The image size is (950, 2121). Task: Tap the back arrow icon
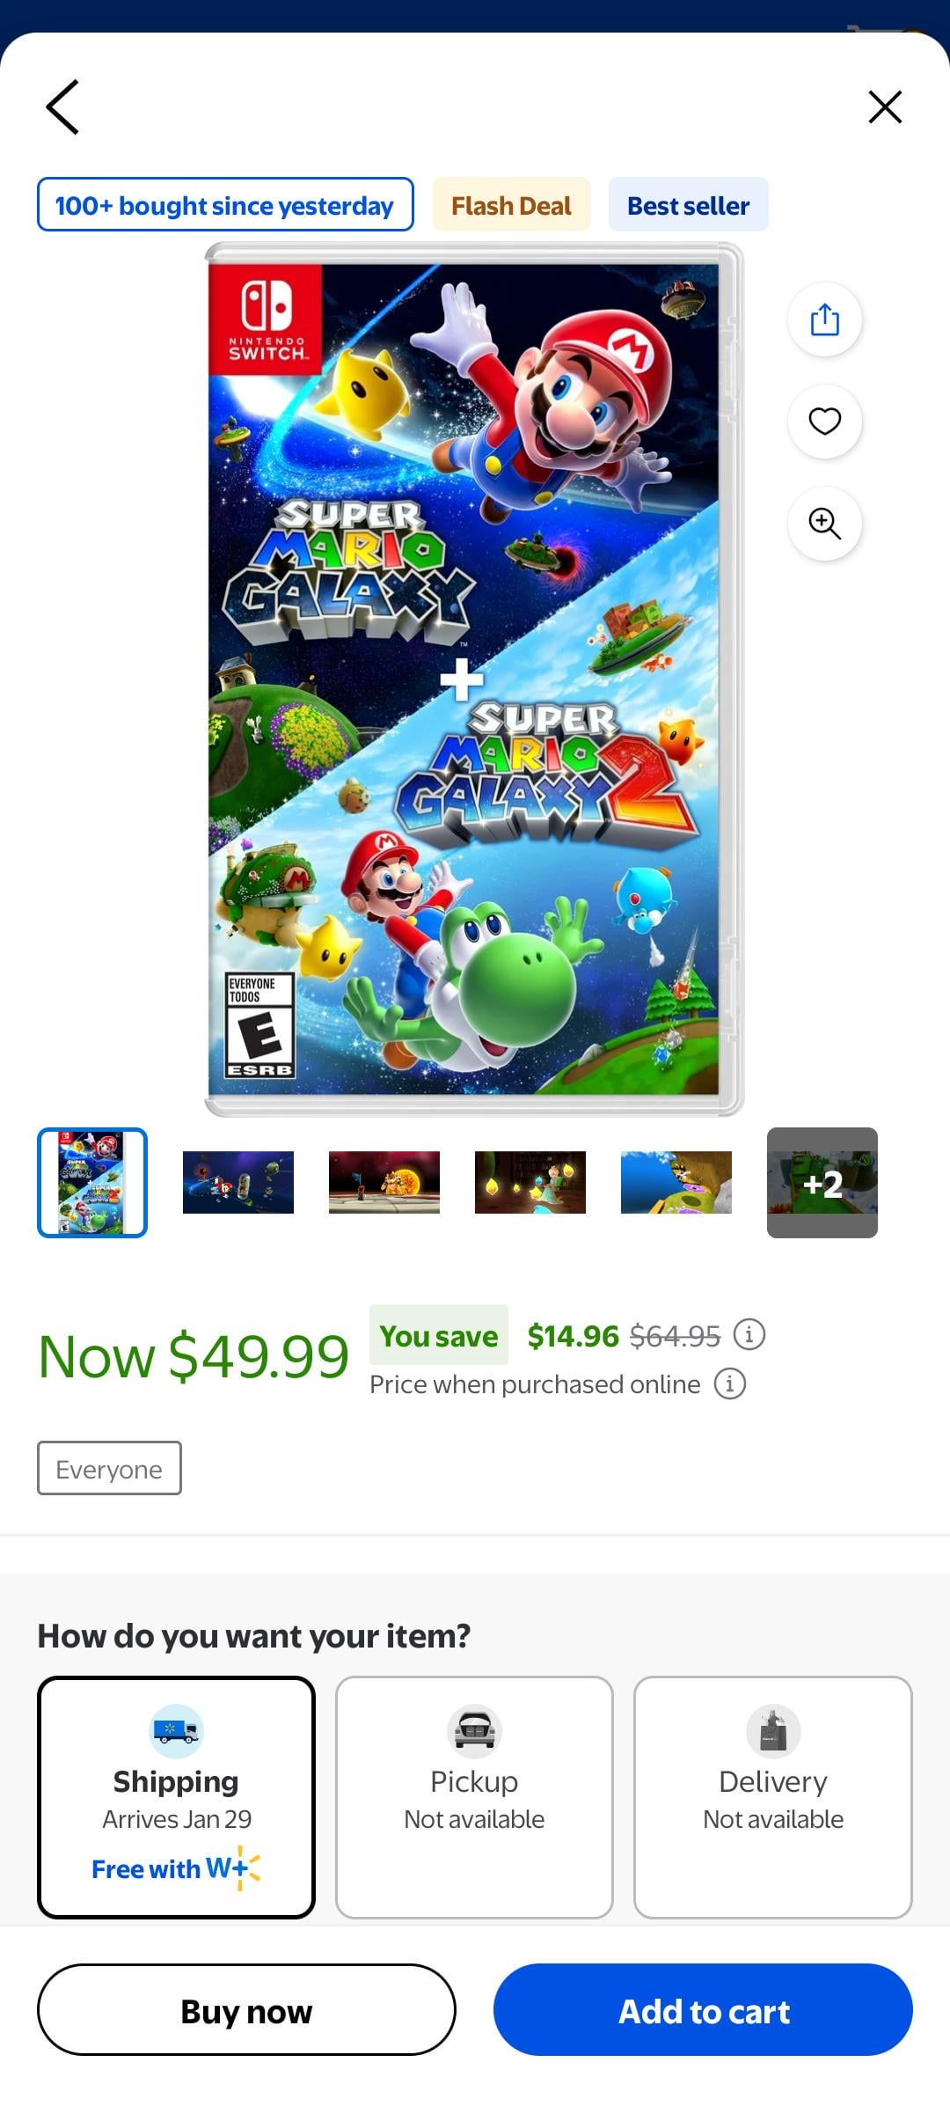(x=62, y=107)
